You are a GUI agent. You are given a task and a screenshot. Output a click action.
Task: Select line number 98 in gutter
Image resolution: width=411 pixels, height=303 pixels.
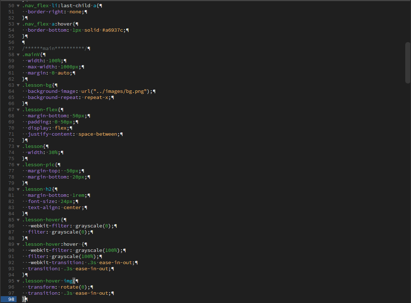11,299
